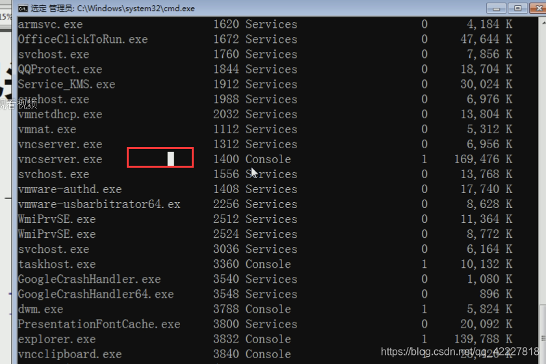Click PID 1912 in the list

[x=226, y=84]
